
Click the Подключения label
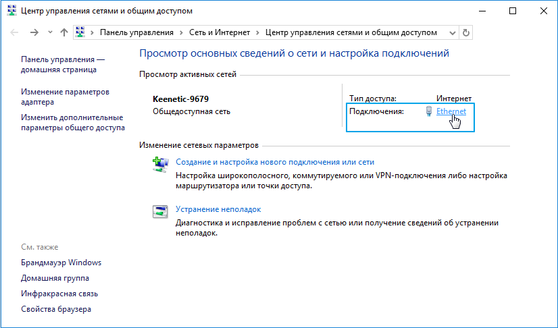pyautogui.click(x=376, y=111)
